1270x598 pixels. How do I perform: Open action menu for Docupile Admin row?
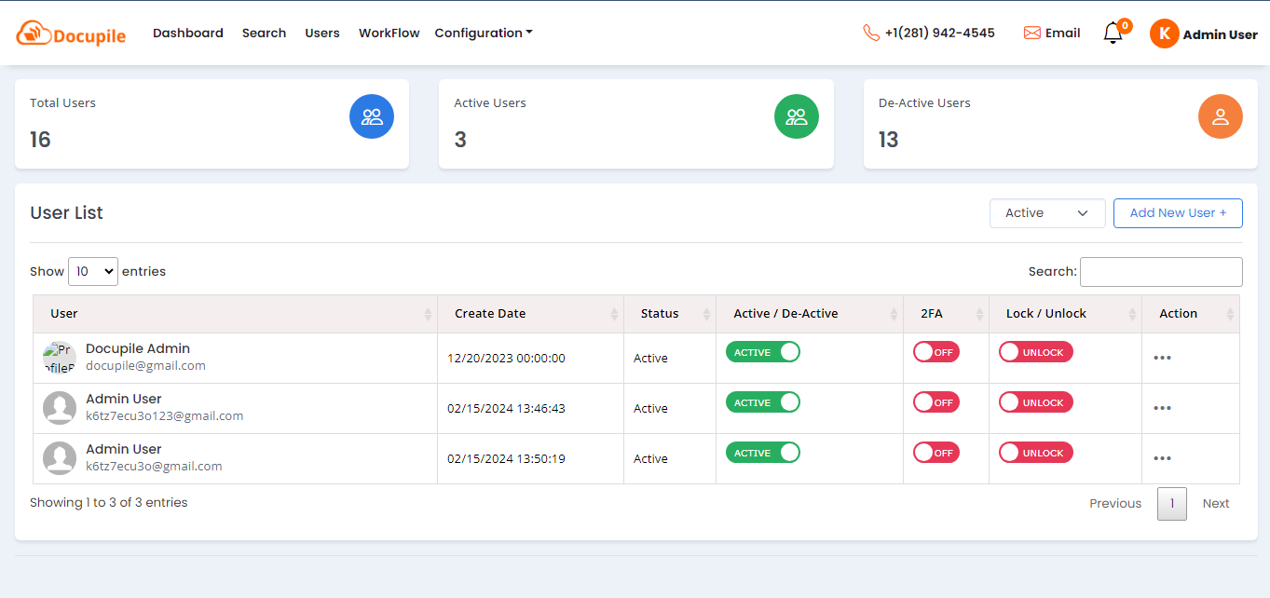pyautogui.click(x=1162, y=358)
